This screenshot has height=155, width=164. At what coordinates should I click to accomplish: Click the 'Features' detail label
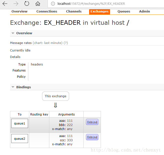coord(19,70)
